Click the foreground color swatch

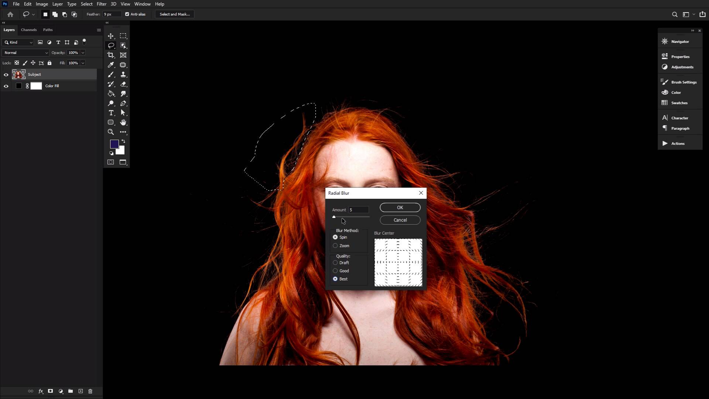tap(114, 144)
